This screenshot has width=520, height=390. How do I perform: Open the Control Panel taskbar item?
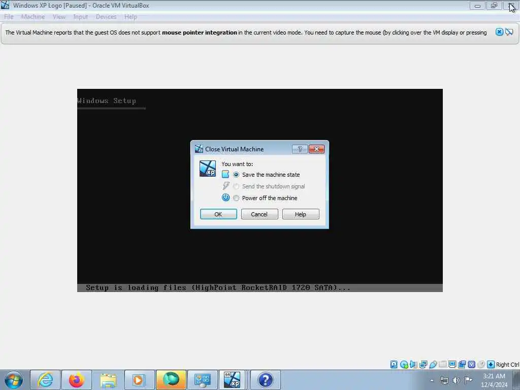coord(202,380)
